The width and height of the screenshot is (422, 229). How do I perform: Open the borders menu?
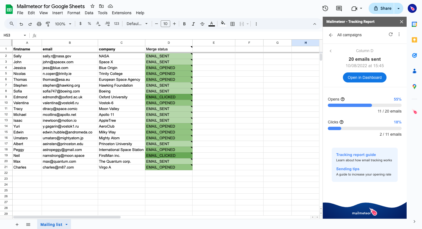pos(232,24)
